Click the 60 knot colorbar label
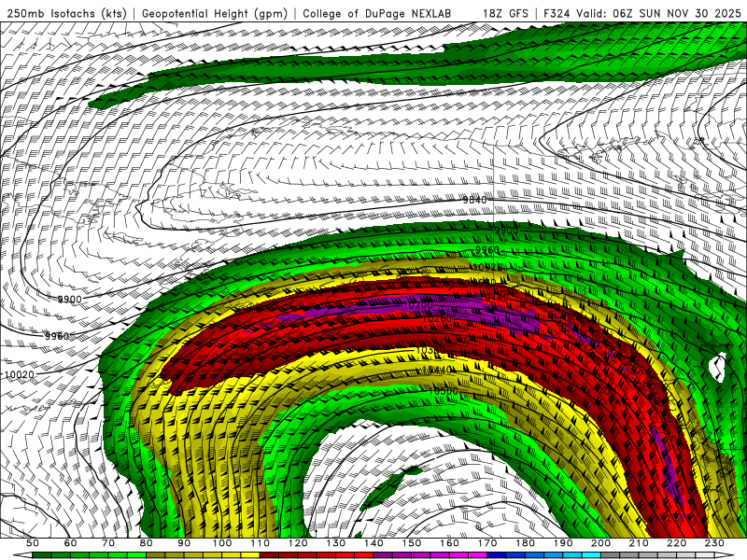747x560 pixels. click(70, 543)
